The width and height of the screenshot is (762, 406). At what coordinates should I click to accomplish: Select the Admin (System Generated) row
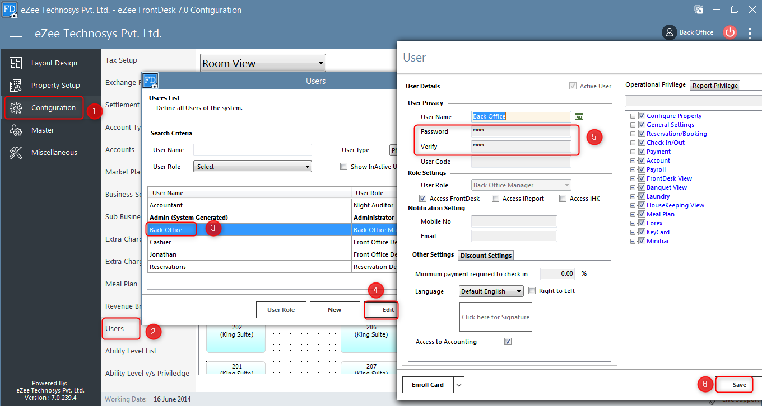273,218
